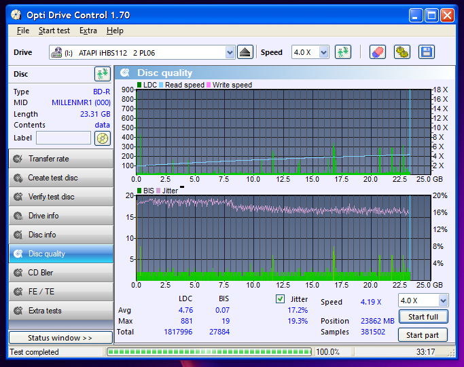This screenshot has width=464, height=367.
Task: Click the Contents value data
Action: click(x=102, y=125)
